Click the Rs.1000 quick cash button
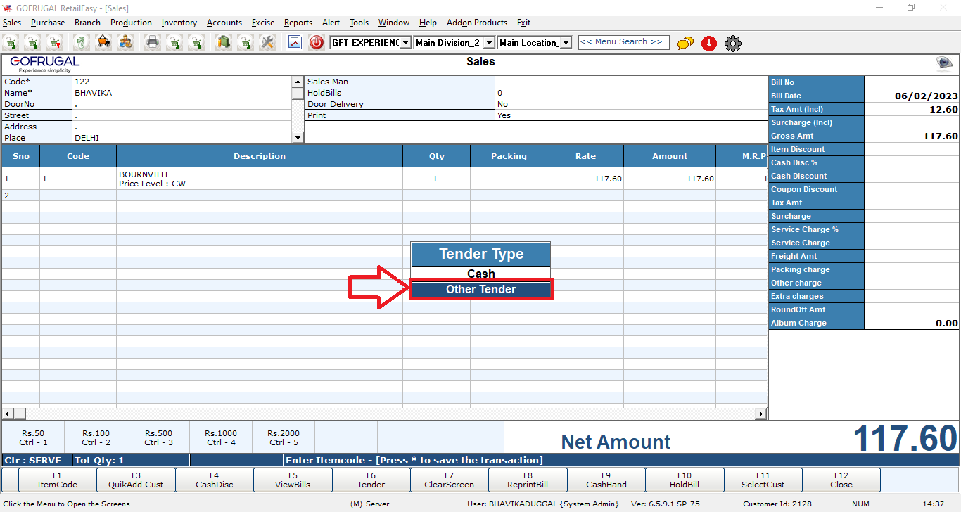 point(221,437)
